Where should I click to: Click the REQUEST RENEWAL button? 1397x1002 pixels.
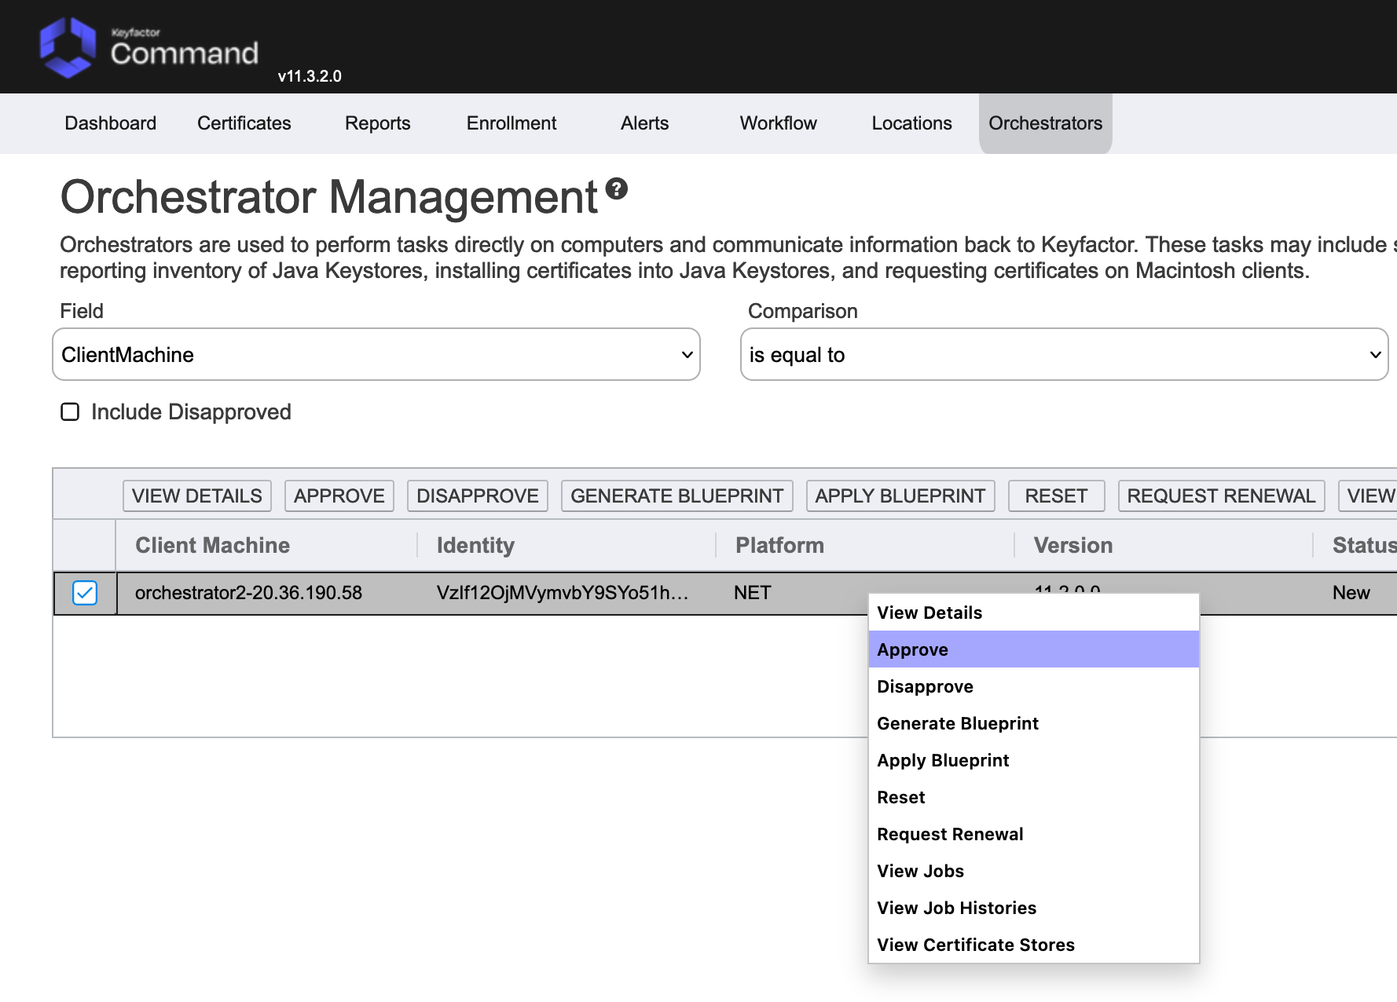[1220, 496]
